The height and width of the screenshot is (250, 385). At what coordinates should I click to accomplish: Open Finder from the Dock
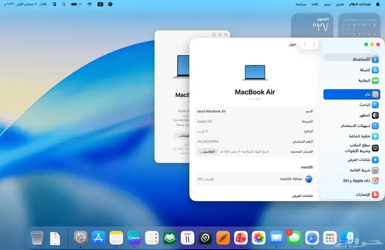coord(348,238)
